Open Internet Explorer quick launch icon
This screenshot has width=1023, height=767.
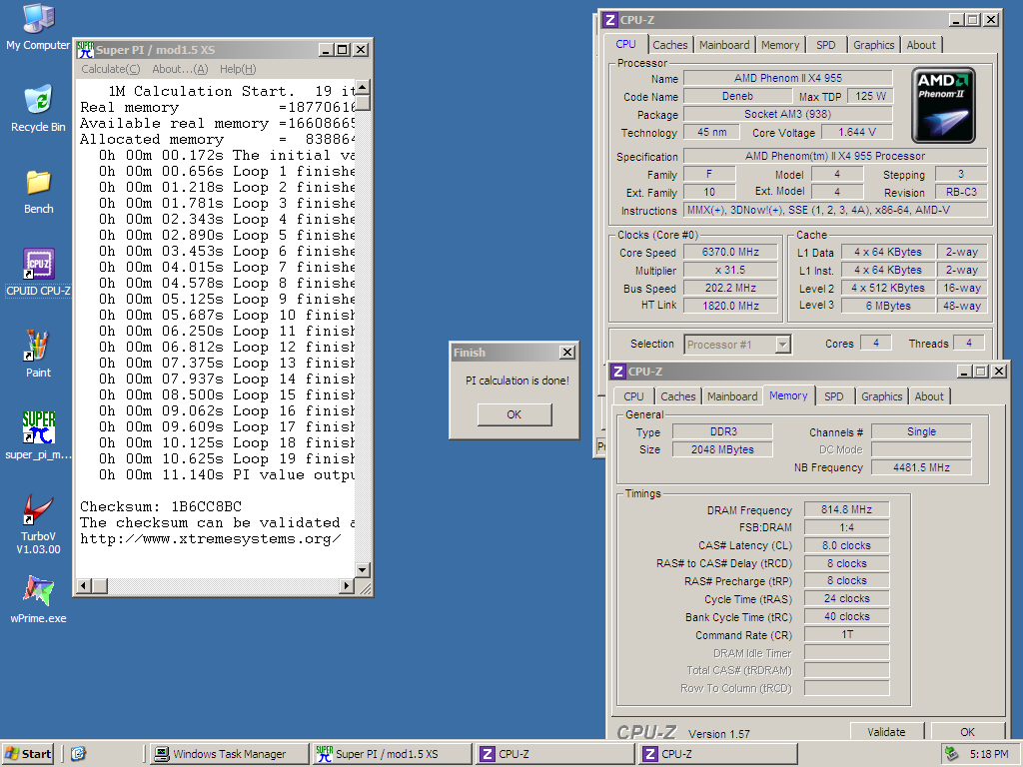[x=78, y=754]
